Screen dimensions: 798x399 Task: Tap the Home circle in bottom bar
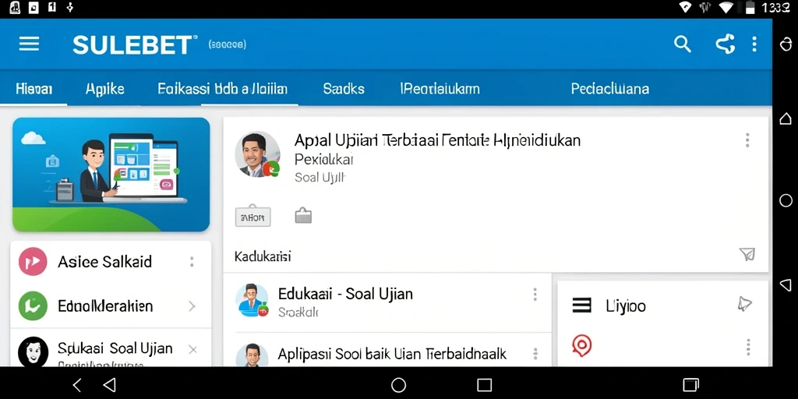[x=398, y=385]
